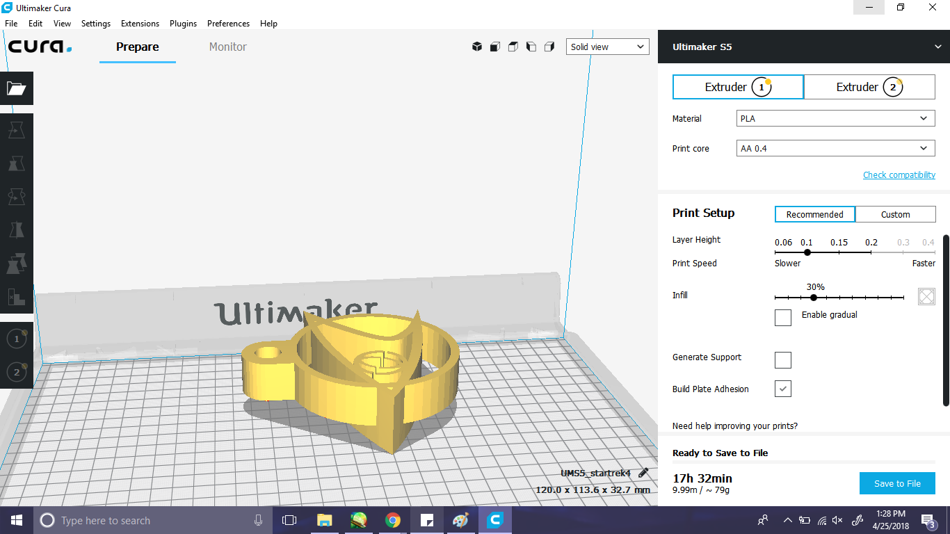
Task: Open the Extensions menu
Action: tap(140, 23)
